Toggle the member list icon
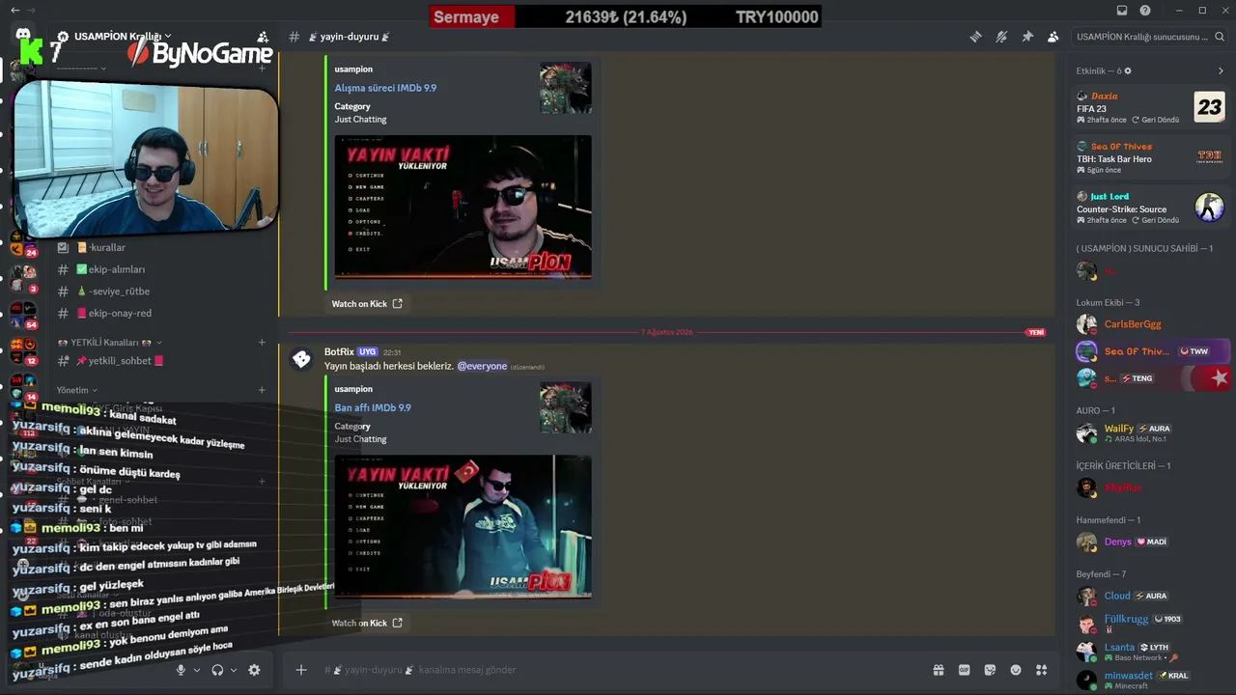The image size is (1236, 695). [1053, 37]
